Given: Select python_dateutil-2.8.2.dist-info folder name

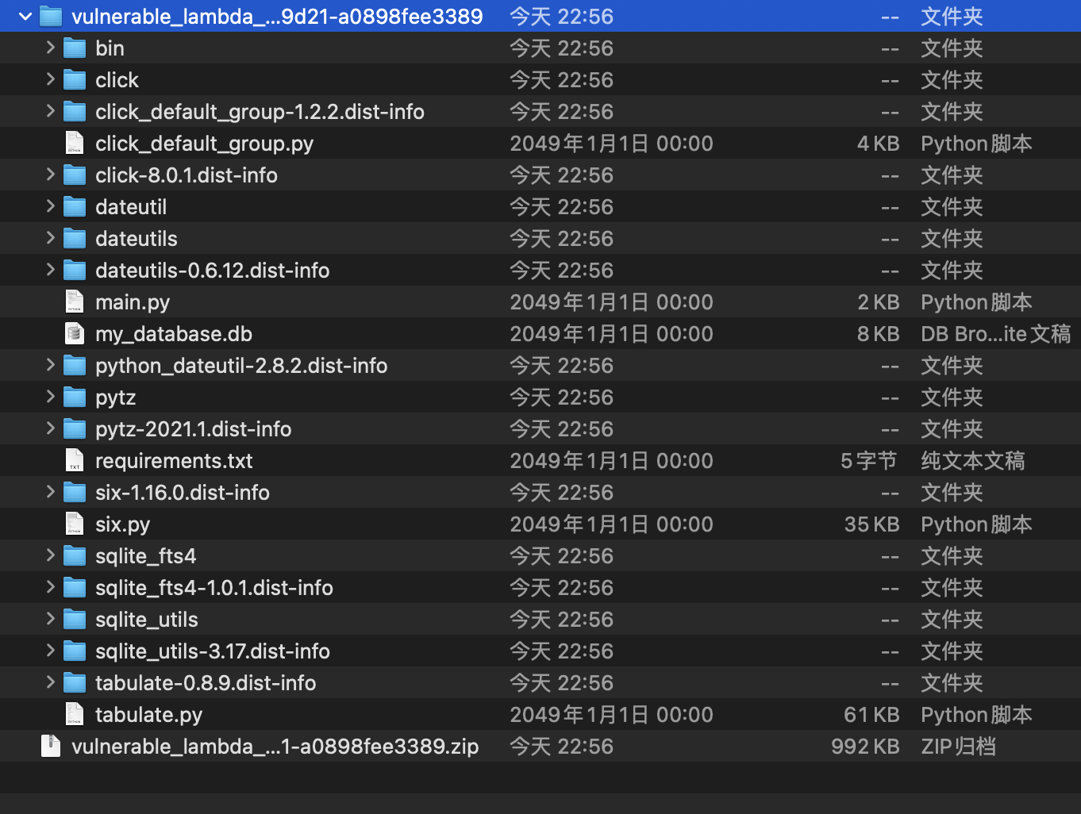Looking at the screenshot, I should click(240, 366).
